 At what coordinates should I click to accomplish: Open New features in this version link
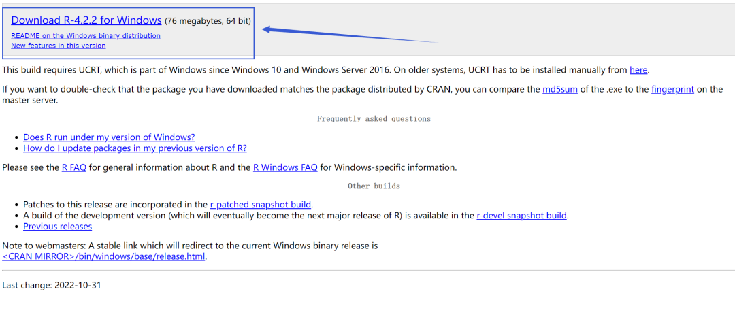tap(59, 46)
